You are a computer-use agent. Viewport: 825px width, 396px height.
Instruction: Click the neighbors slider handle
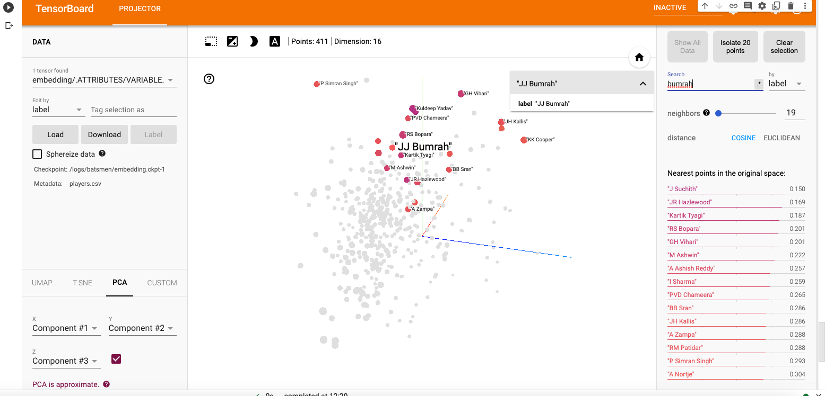click(x=718, y=113)
